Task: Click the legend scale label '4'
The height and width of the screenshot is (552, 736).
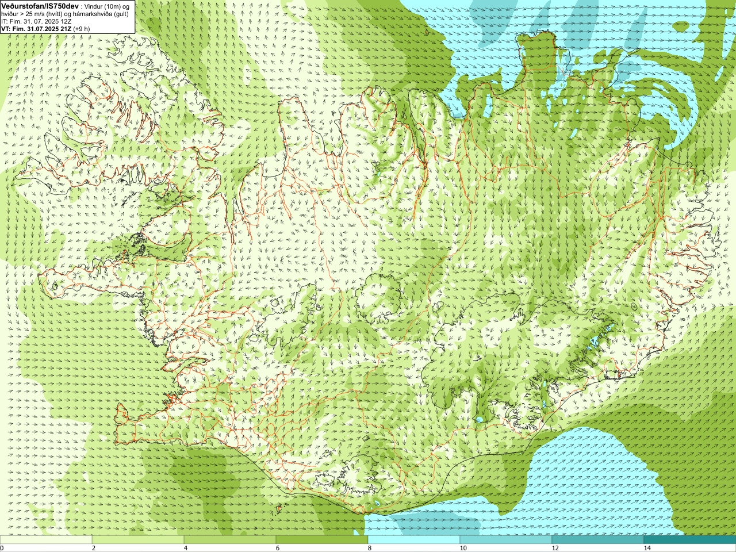Action: point(186,548)
